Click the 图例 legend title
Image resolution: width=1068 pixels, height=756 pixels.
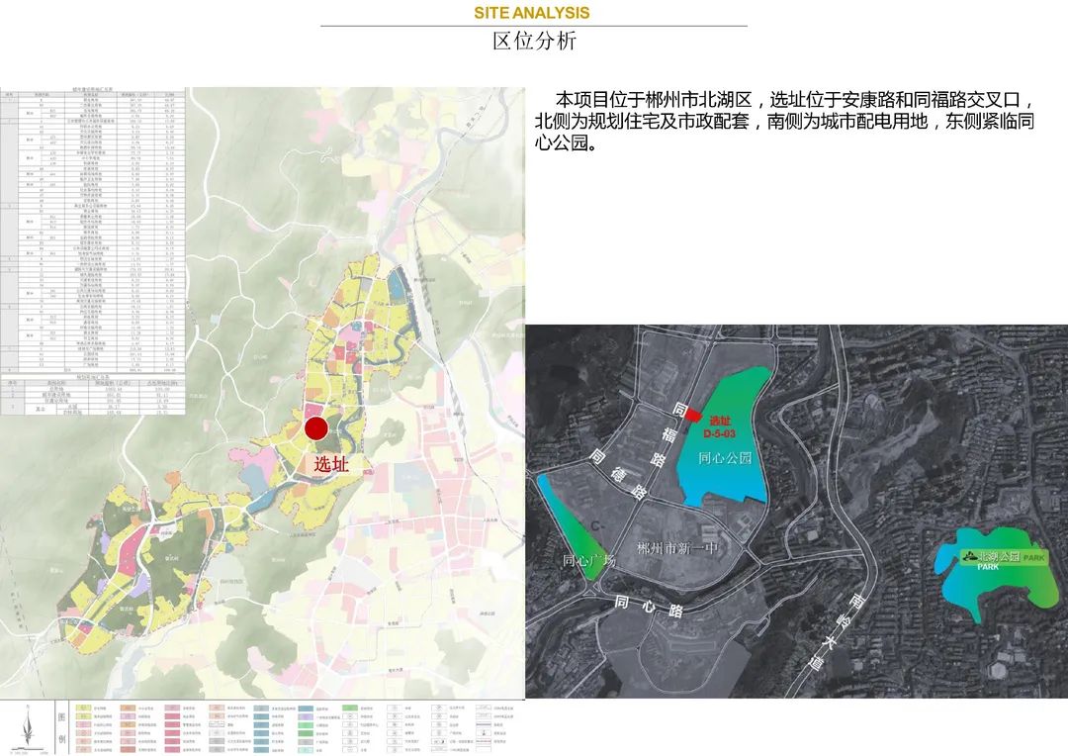[x=61, y=726]
